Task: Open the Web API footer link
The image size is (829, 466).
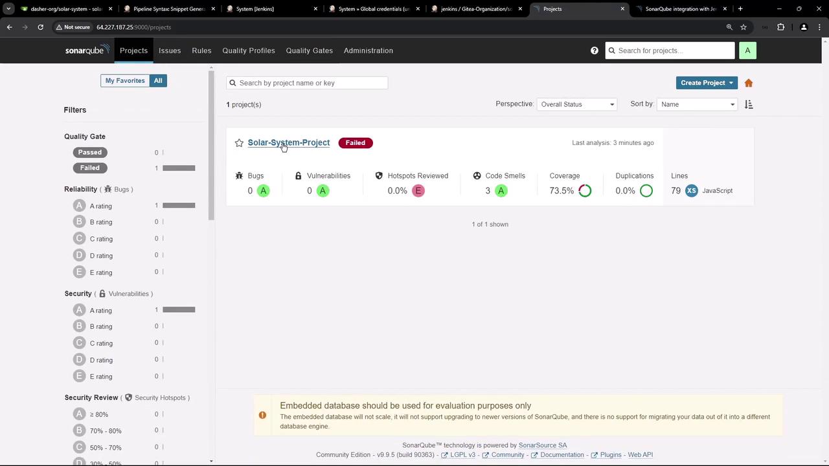Action: tap(641, 455)
